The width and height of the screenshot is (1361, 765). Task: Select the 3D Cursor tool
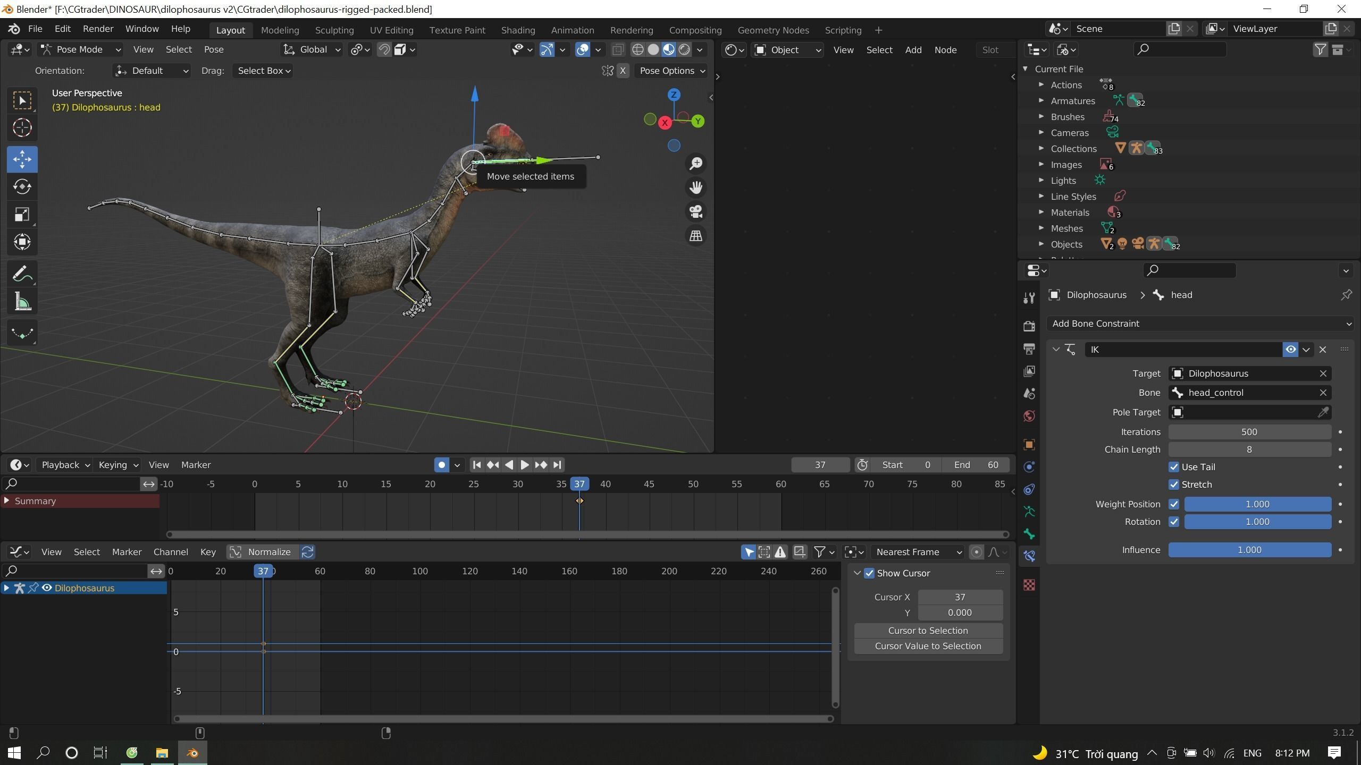[x=22, y=127]
